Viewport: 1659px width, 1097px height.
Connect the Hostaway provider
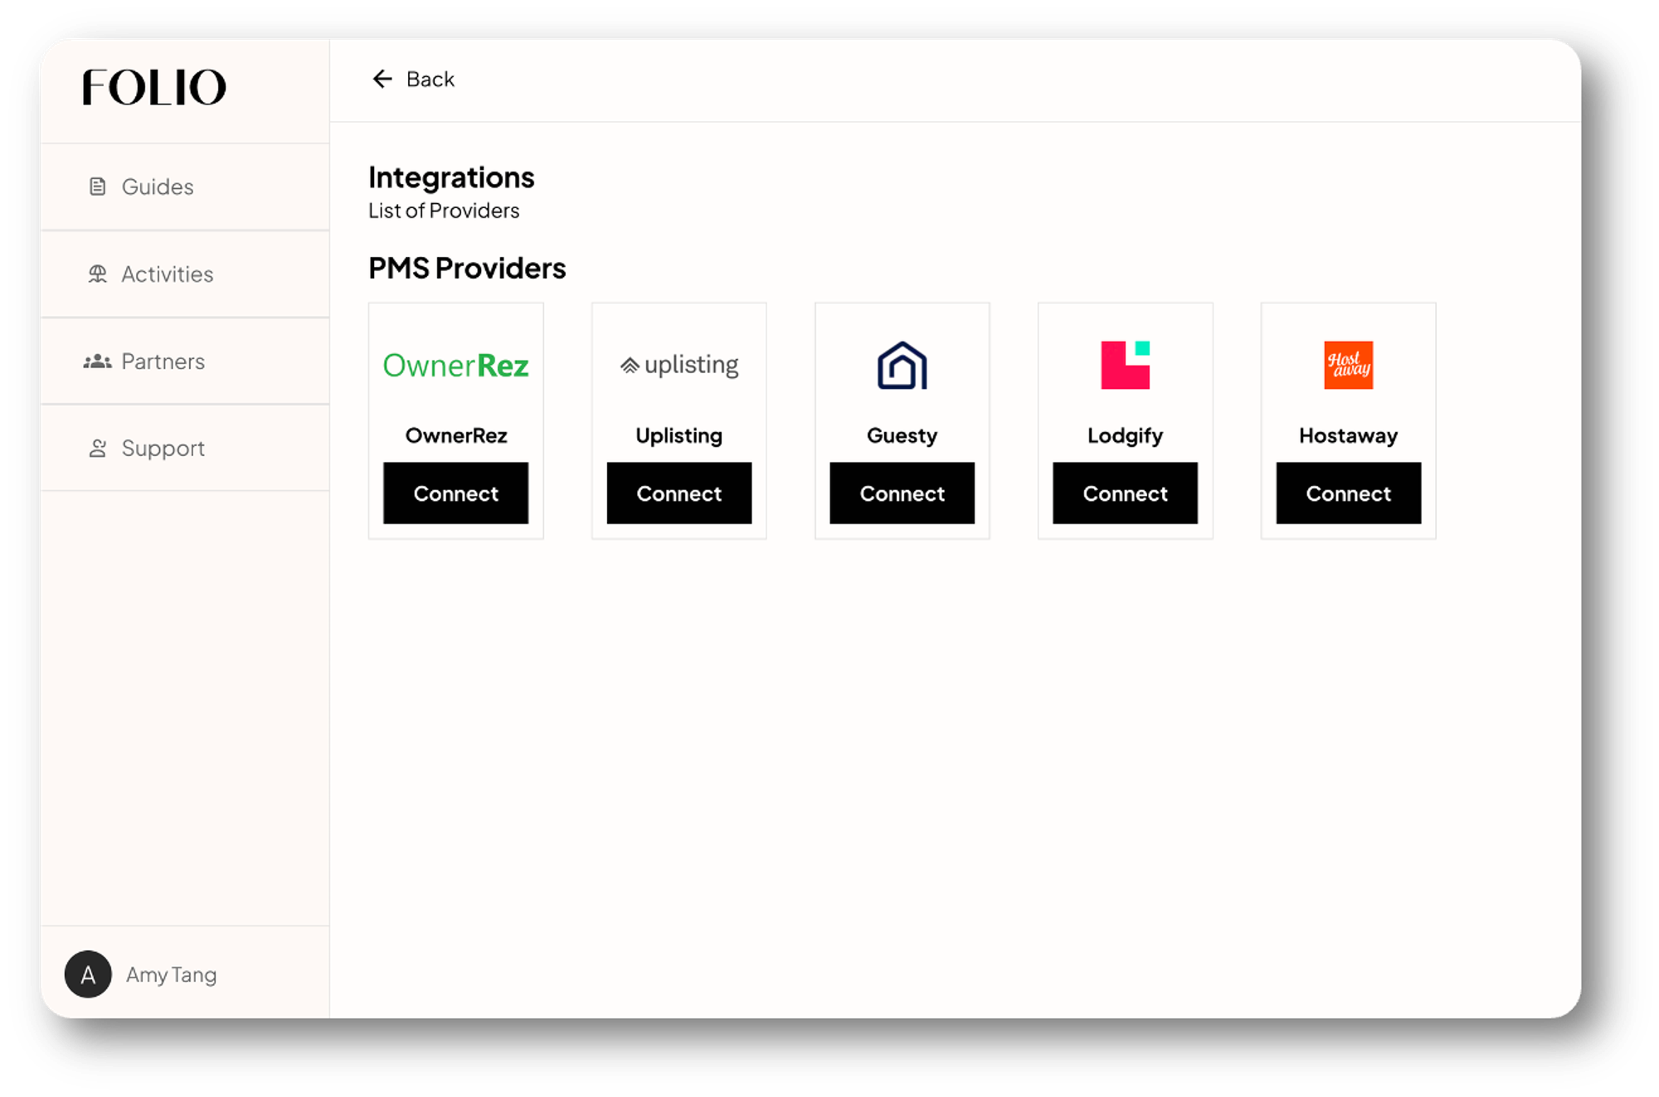coord(1347,493)
